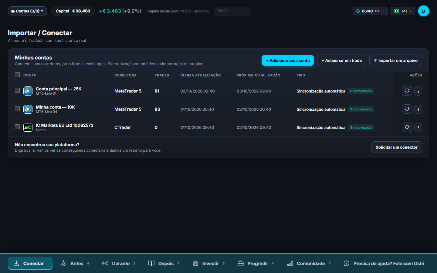Open the Comunidade tab
The height and width of the screenshot is (273, 437).
click(309, 263)
